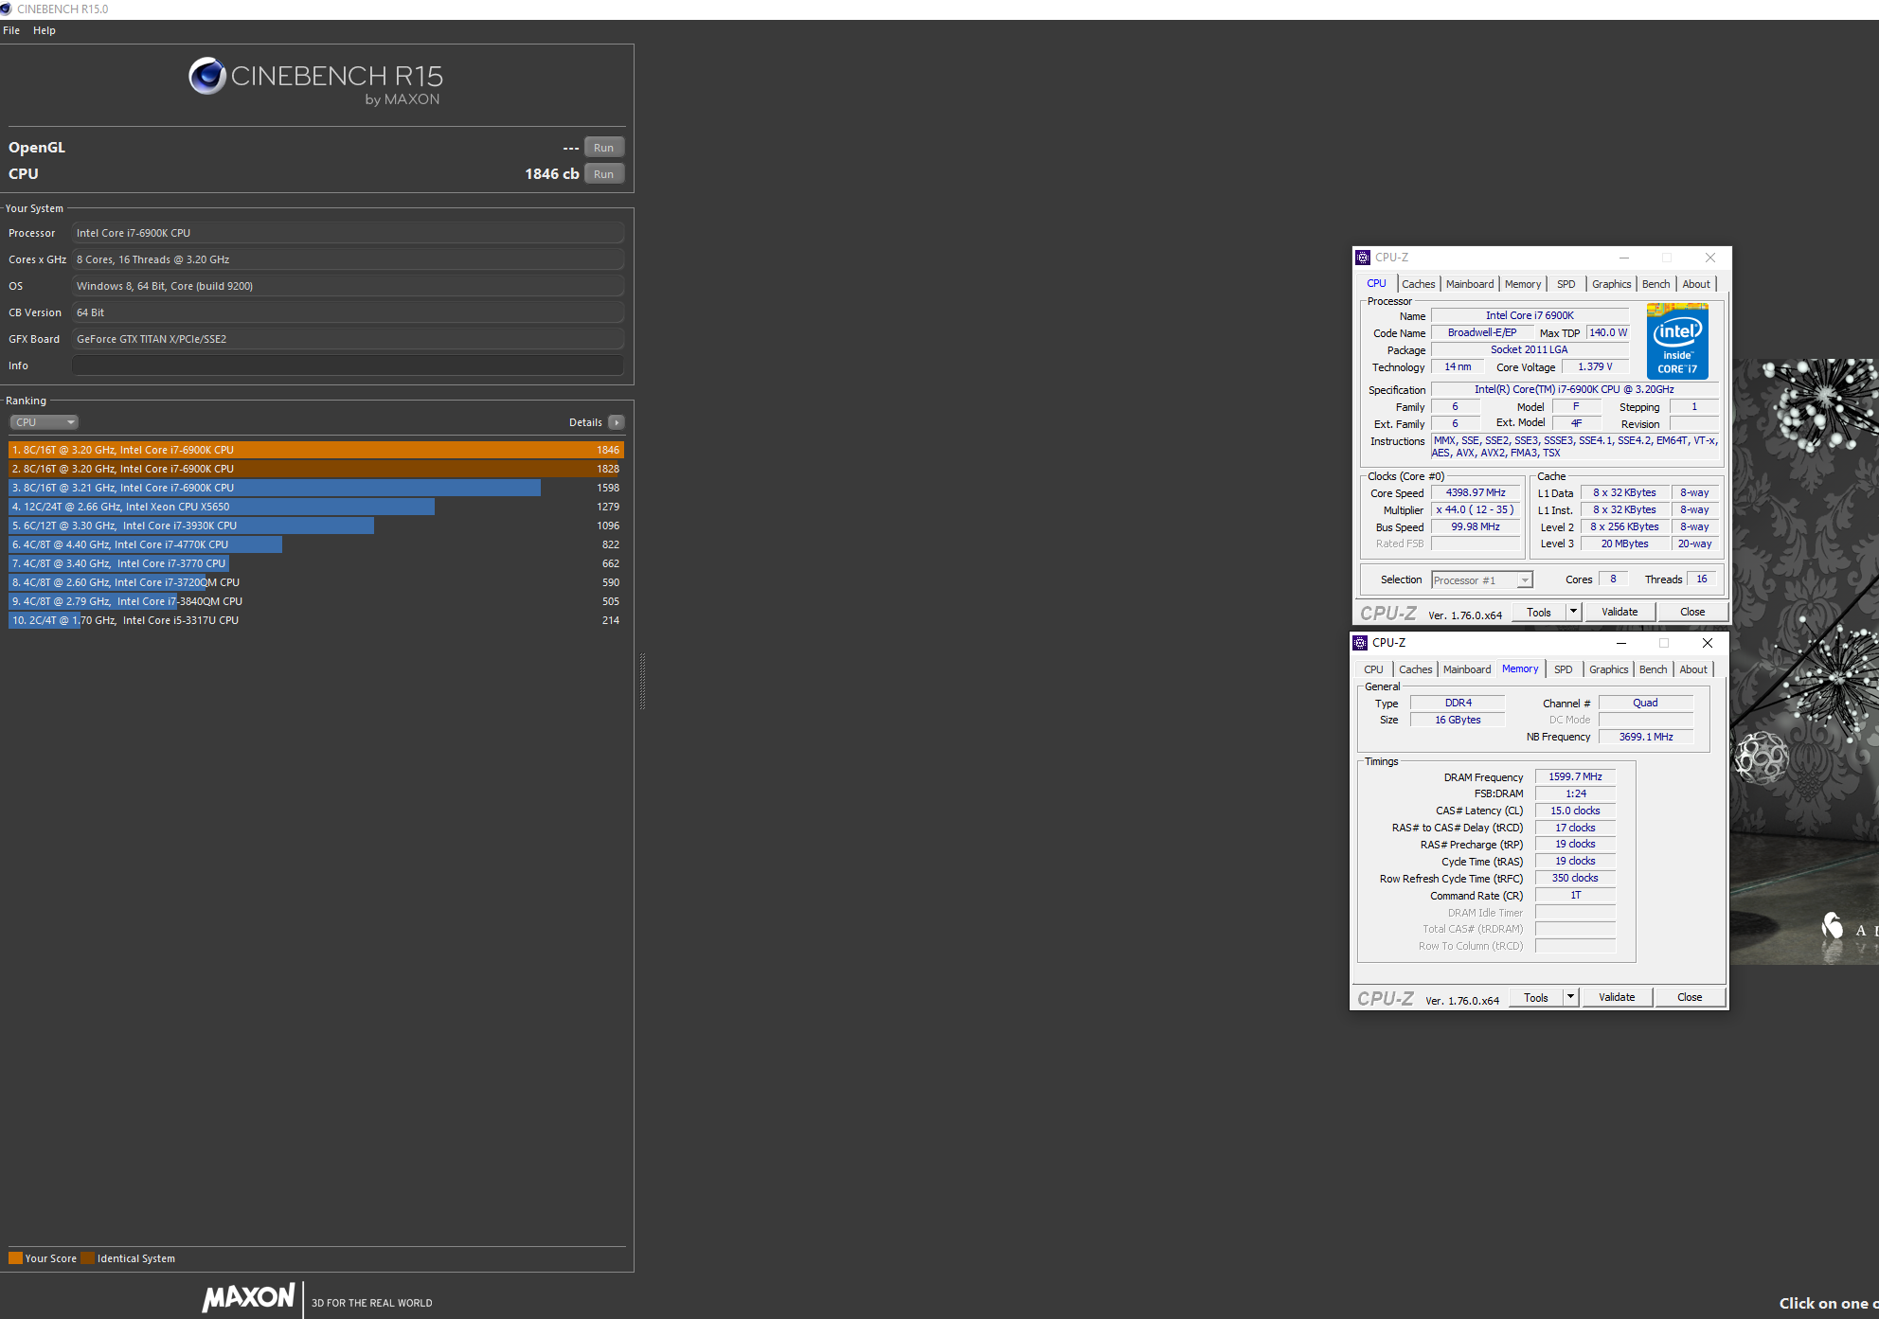The image size is (1879, 1319).
Task: Select ranking row 2 with score 1828
Action: coord(316,469)
